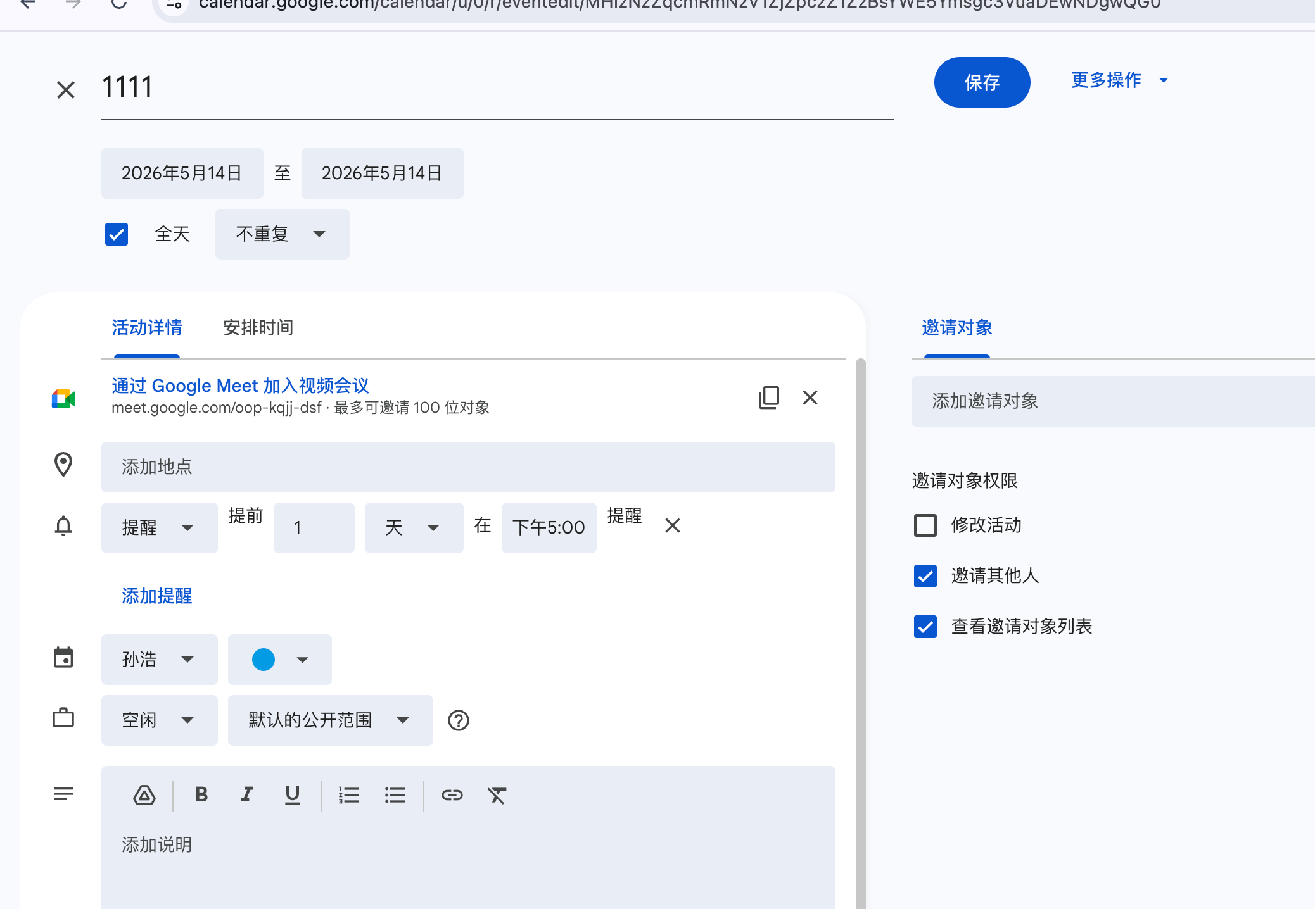The height and width of the screenshot is (909, 1315).
Task: Click the briefcase availability icon
Action: click(x=63, y=718)
